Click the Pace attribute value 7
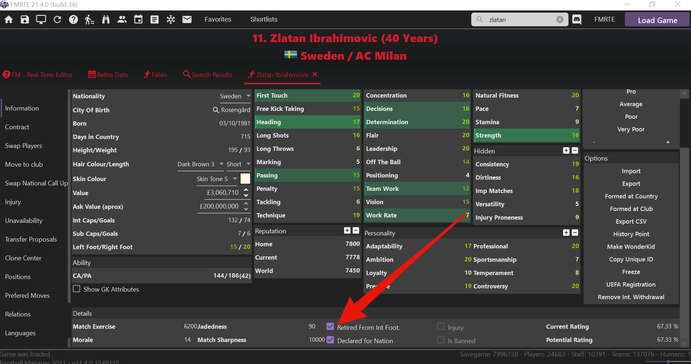The image size is (691, 364). coord(577,108)
